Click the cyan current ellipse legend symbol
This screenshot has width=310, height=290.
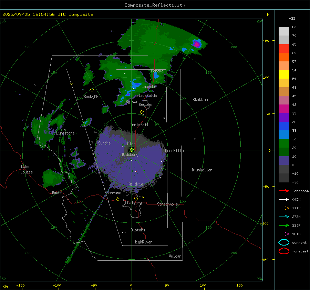point(284,242)
